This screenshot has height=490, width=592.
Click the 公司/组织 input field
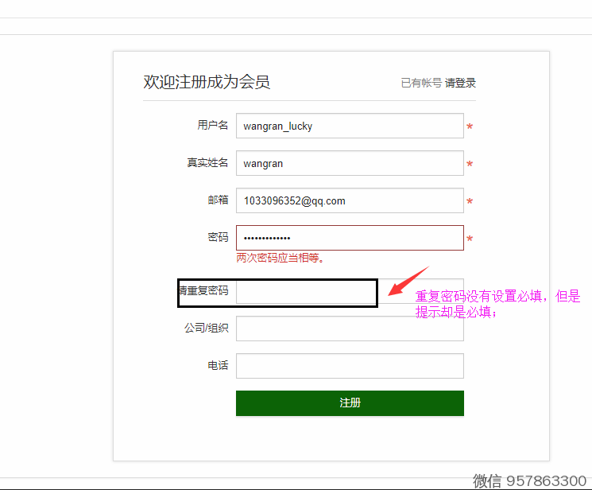click(349, 329)
